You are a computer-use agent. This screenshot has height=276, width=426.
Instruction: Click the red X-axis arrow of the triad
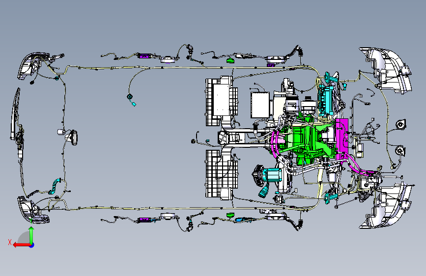click(x=22, y=245)
